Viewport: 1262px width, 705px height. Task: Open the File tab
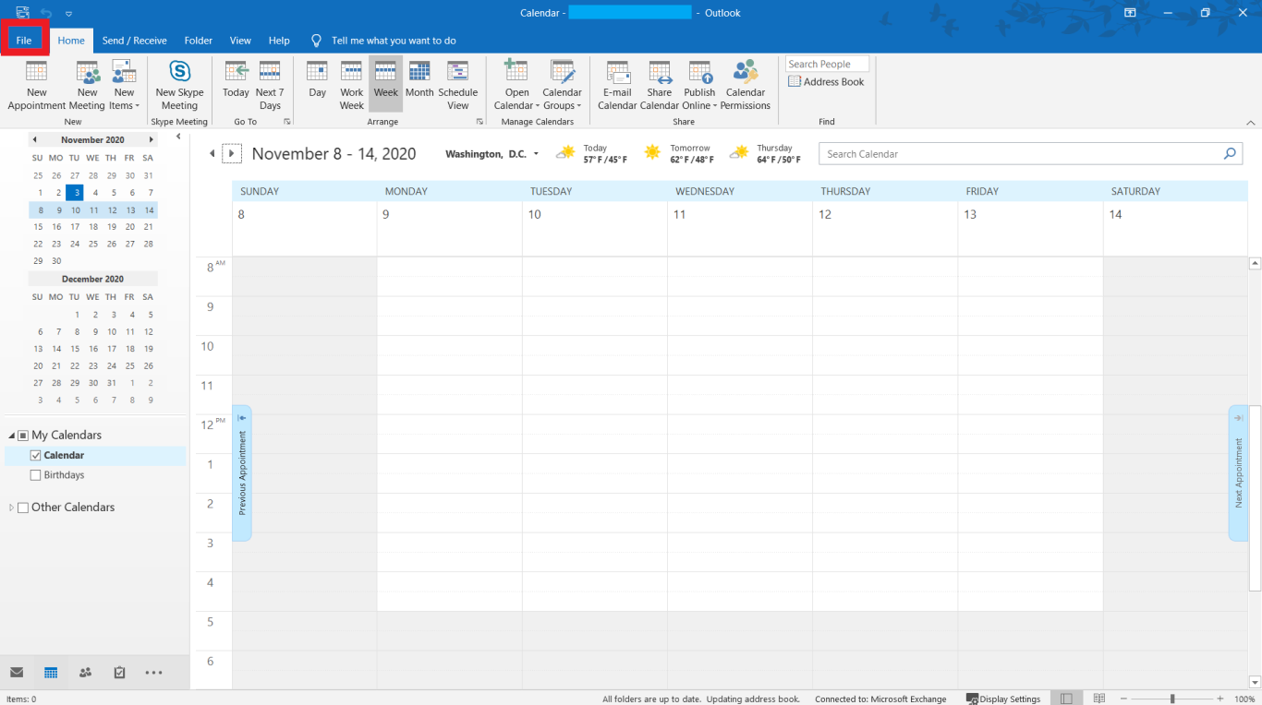pyautogui.click(x=24, y=41)
